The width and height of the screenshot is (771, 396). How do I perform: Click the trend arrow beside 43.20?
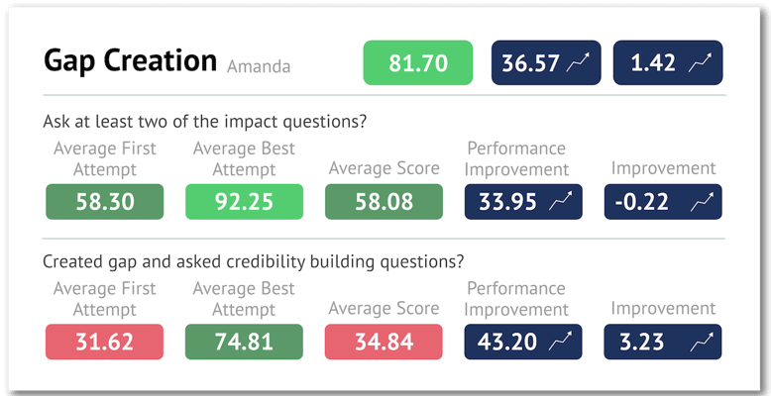click(560, 342)
